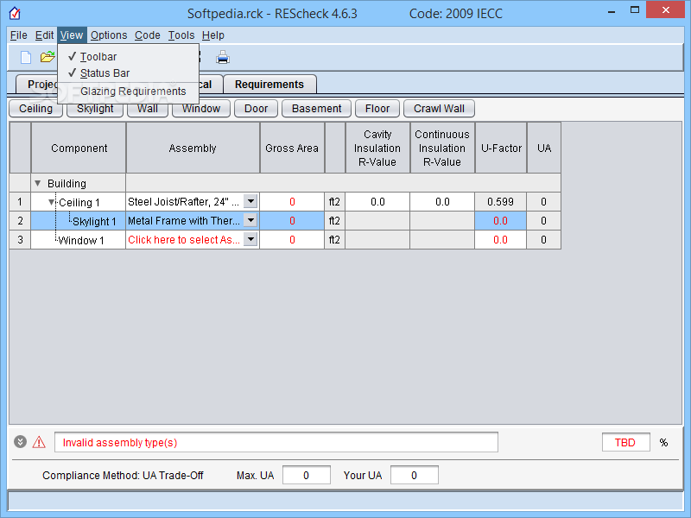Click Ceiling 1 continuous insulation R-value cell
691x518 pixels.
pos(442,202)
